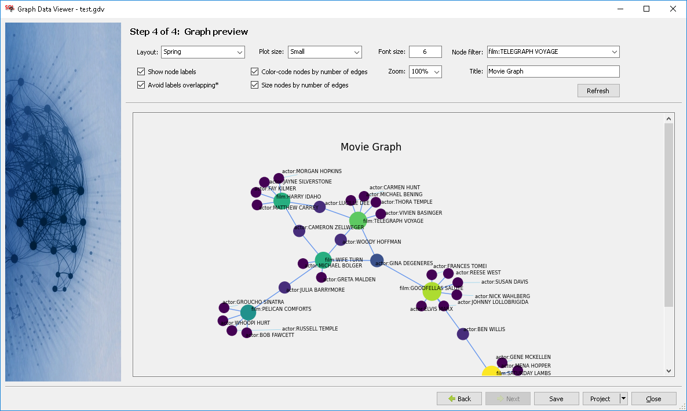Click the actor:SUSAN DAVIS label

point(505,282)
